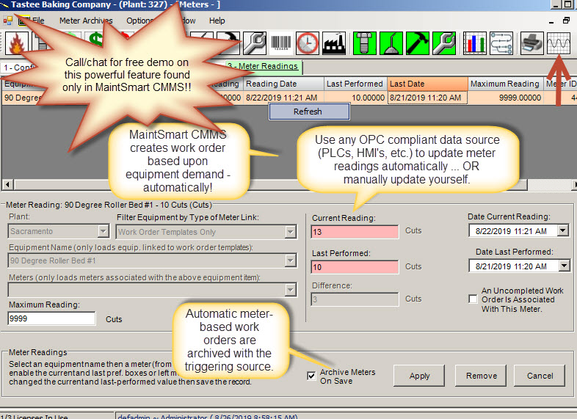Click the Last Performed field containing 10

pyautogui.click(x=355, y=267)
